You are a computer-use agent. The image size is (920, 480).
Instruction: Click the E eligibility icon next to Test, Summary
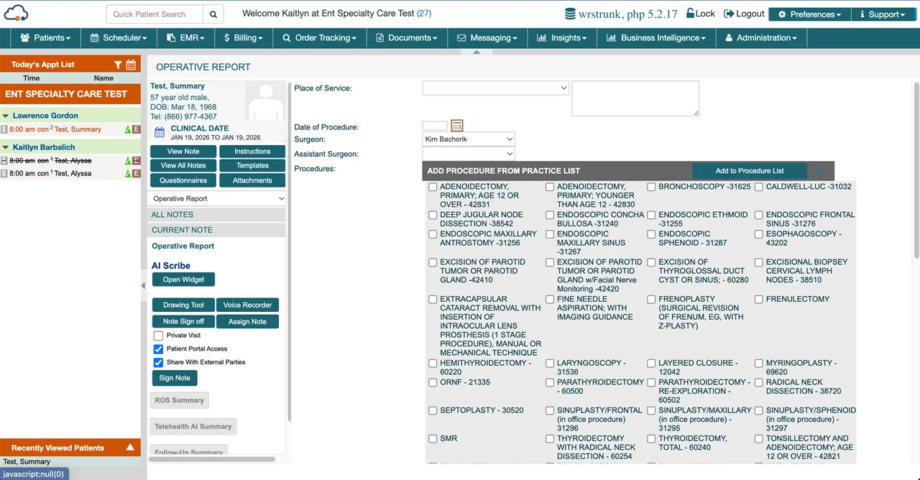[136, 129]
